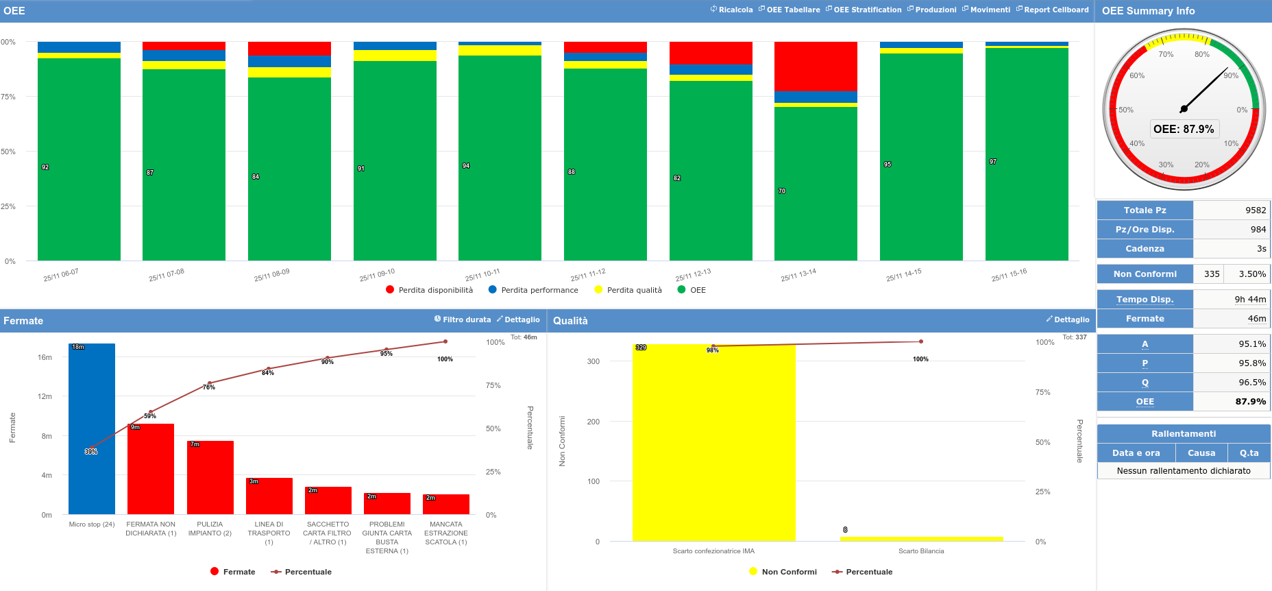Click the Tempo Disp. summary label
This screenshot has width=1272, height=591.
[x=1145, y=300]
